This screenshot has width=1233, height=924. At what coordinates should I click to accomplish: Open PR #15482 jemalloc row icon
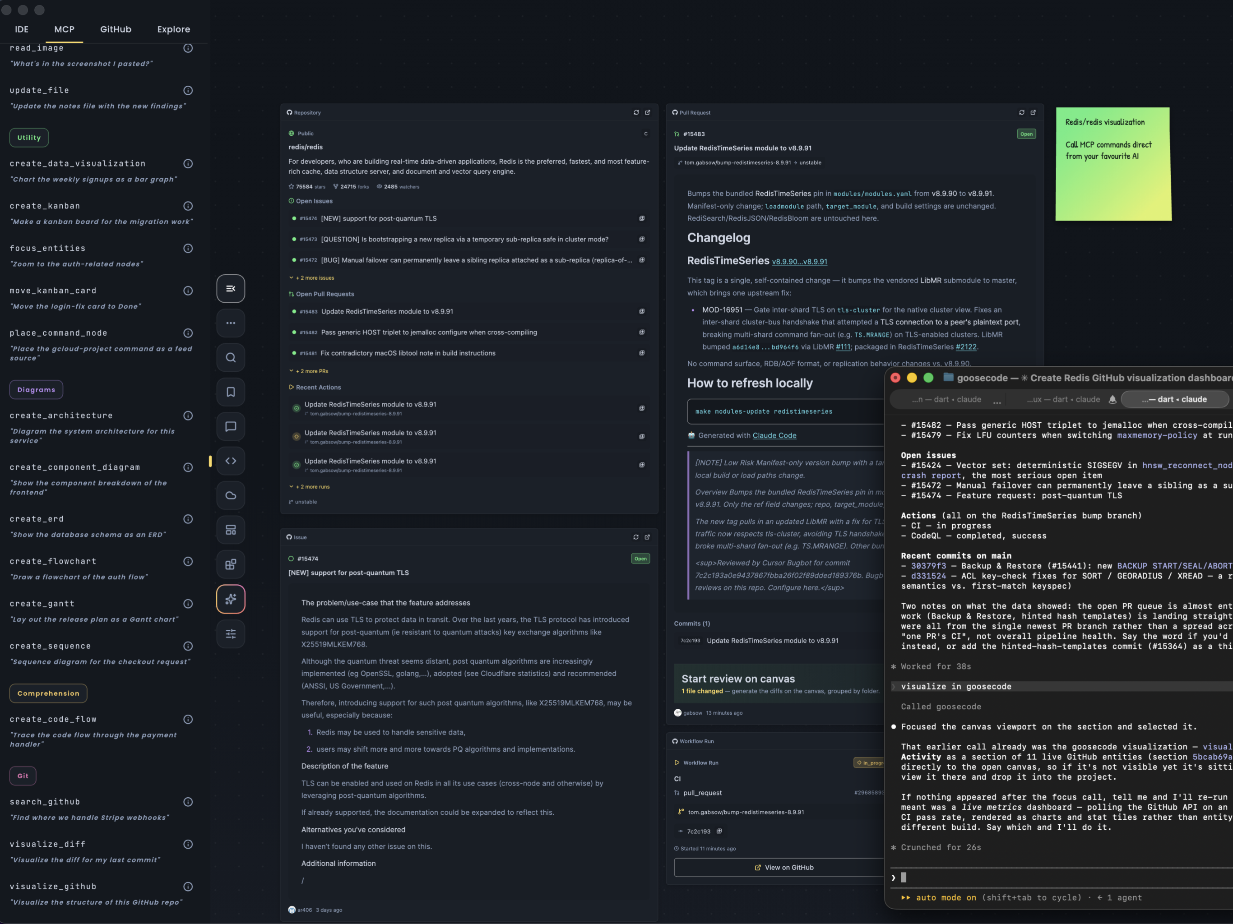(x=642, y=332)
